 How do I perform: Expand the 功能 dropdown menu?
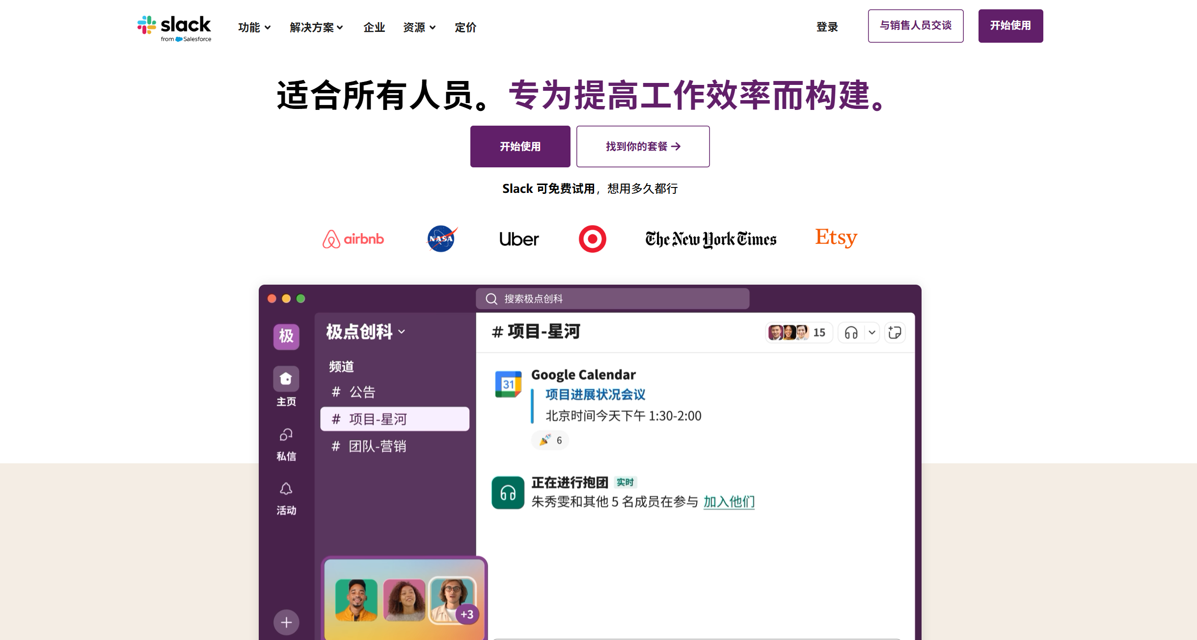coord(254,27)
